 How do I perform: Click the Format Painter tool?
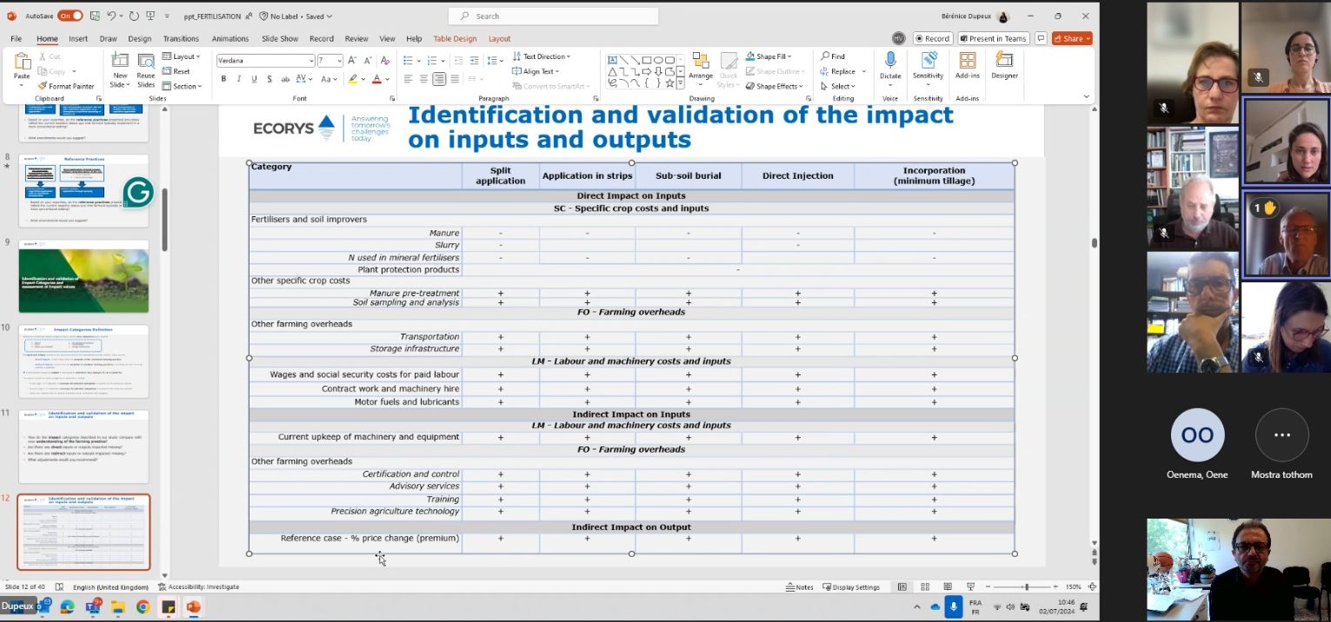(66, 86)
